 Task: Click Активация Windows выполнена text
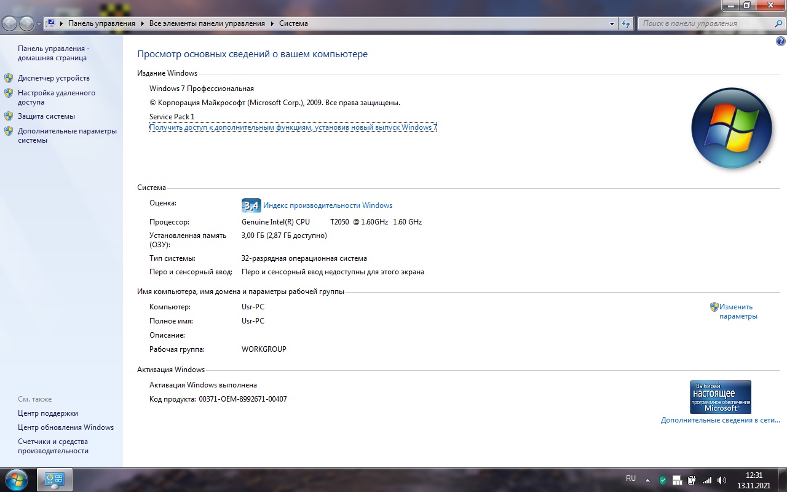click(x=203, y=385)
